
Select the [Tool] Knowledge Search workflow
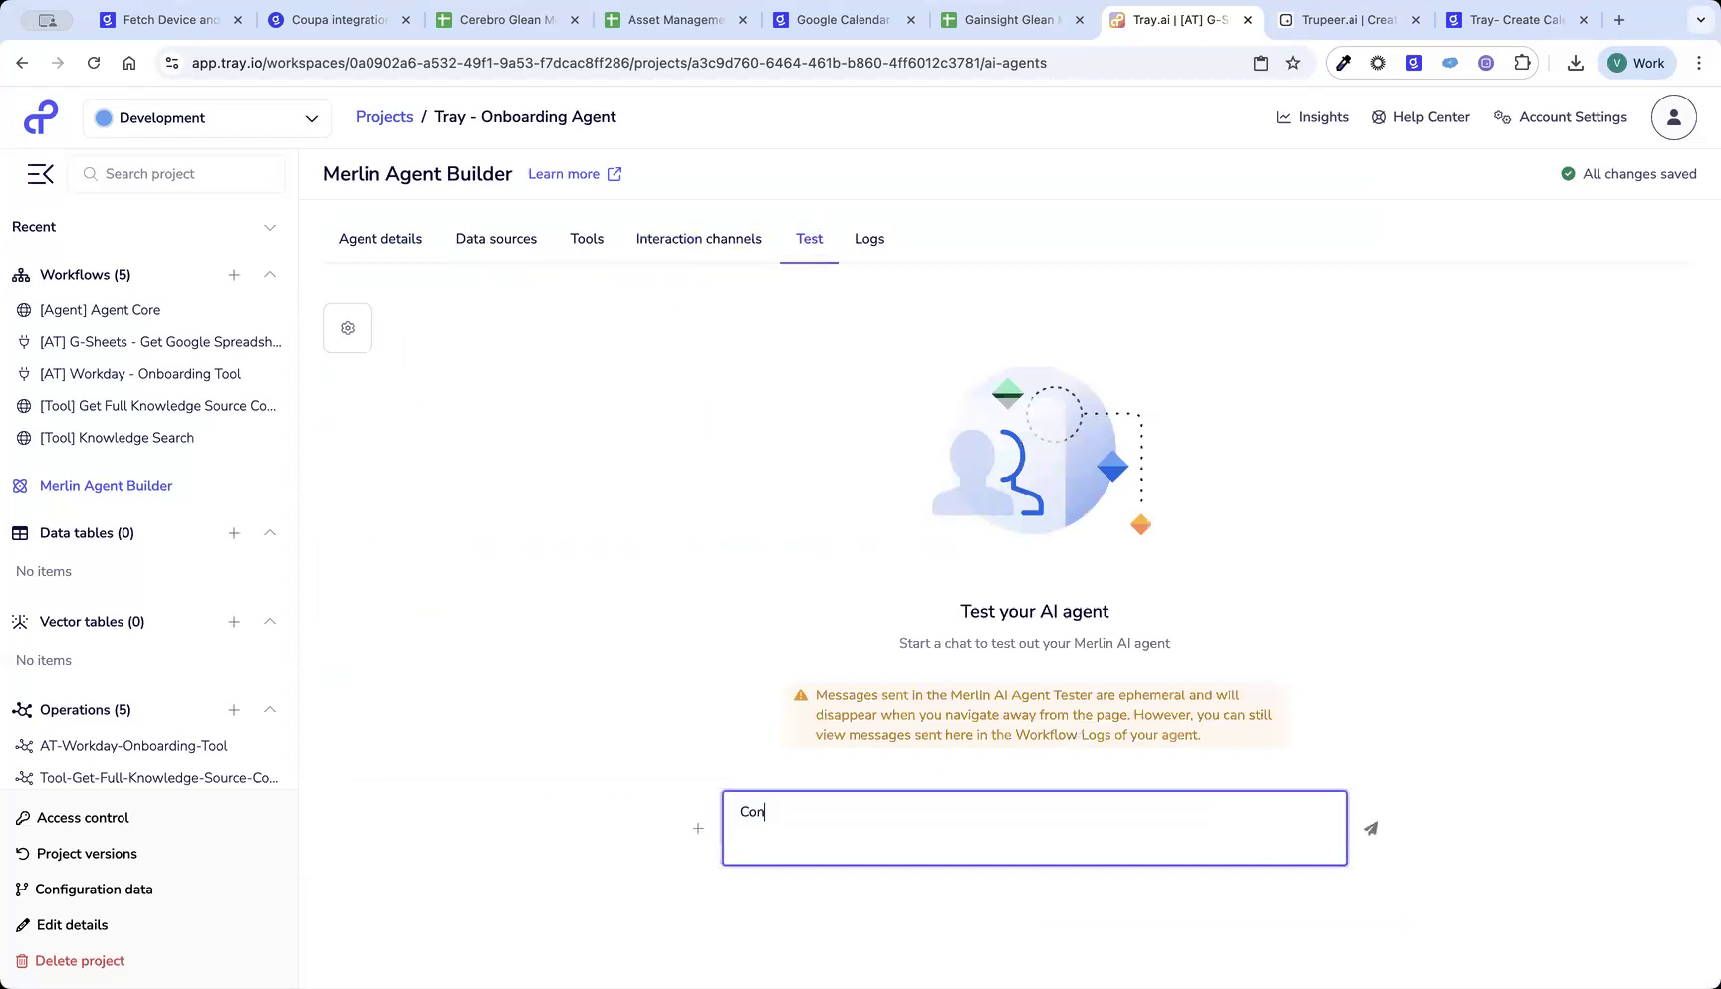(117, 438)
